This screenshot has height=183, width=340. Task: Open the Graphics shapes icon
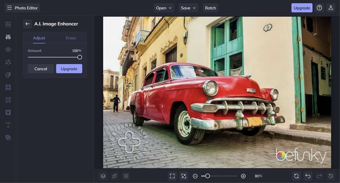point(8,100)
